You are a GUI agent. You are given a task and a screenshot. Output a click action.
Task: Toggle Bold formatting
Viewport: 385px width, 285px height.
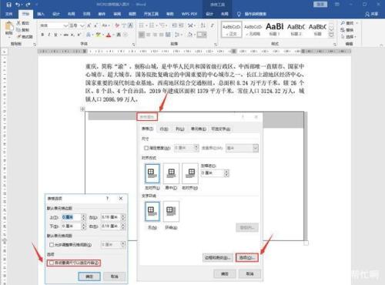coord(42,35)
